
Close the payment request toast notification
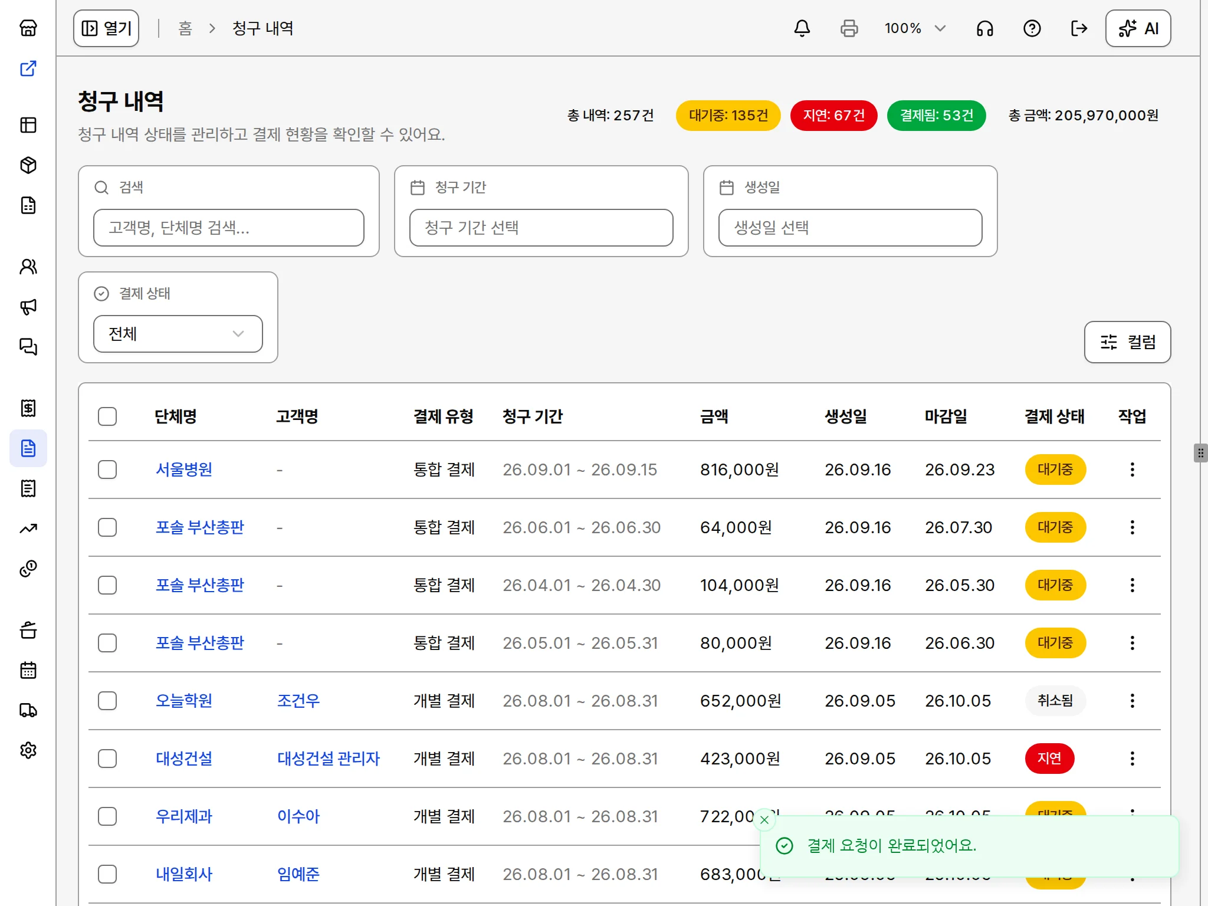(764, 820)
